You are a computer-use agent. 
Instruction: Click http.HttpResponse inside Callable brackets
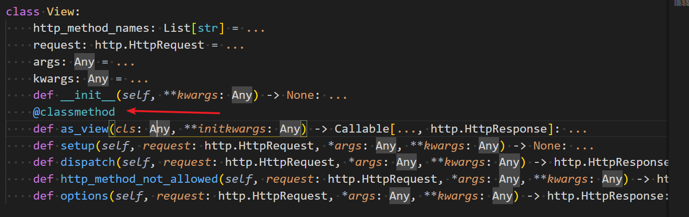click(x=489, y=130)
